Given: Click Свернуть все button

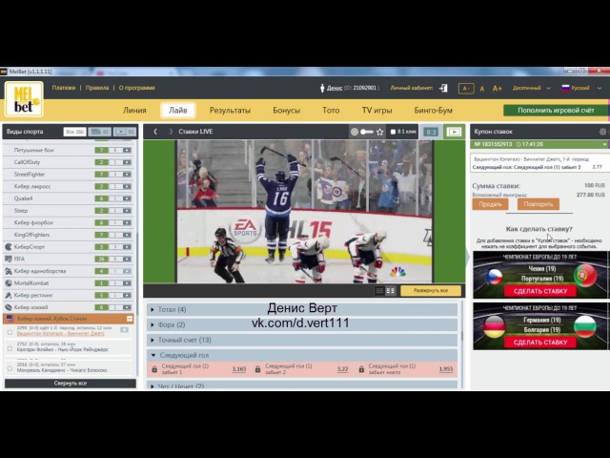Looking at the screenshot, I should click(71, 384).
